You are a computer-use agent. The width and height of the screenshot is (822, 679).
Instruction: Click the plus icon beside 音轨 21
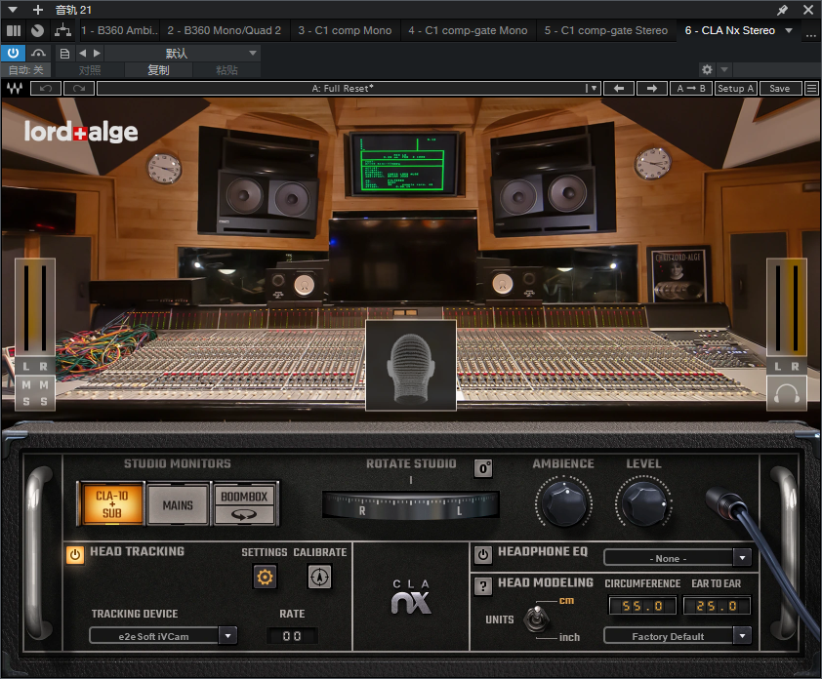click(x=38, y=10)
